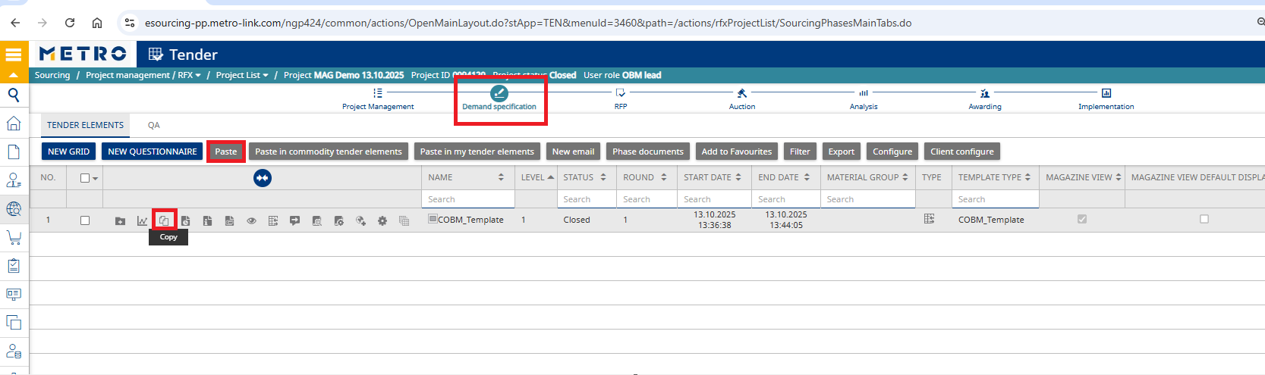Collapse the sidebar with the up arrow
Image resolution: width=1265 pixels, height=375 pixels.
[14, 75]
